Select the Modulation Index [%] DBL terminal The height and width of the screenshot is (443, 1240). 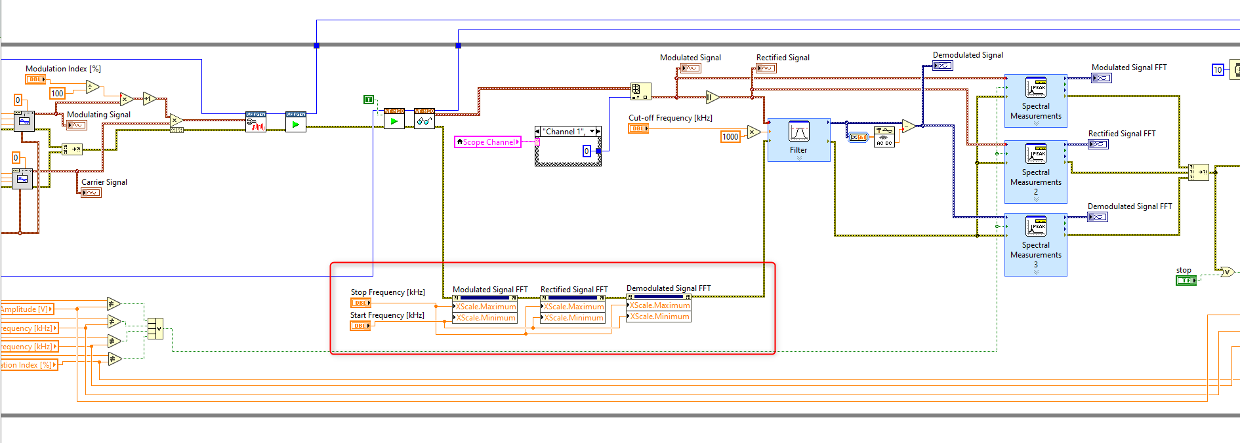pyautogui.click(x=35, y=79)
